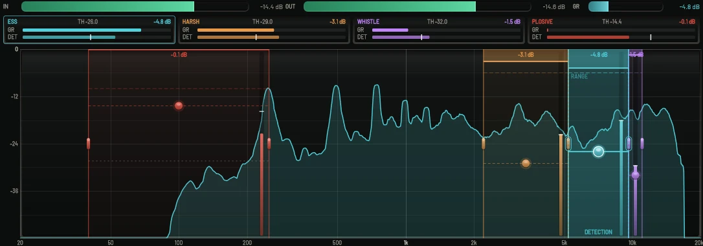Click the OUT level meter
The height and width of the screenshot is (246, 703).
click(418, 6)
